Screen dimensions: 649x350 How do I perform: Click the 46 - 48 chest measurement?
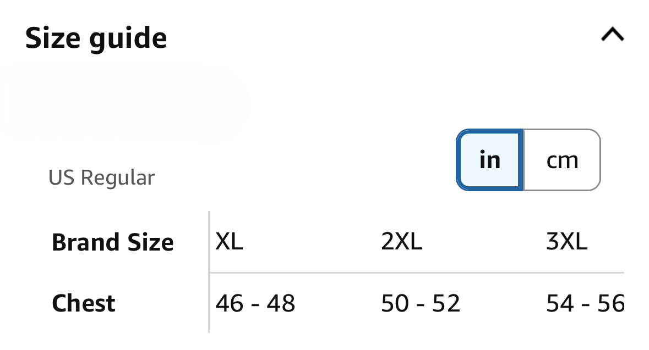point(255,303)
